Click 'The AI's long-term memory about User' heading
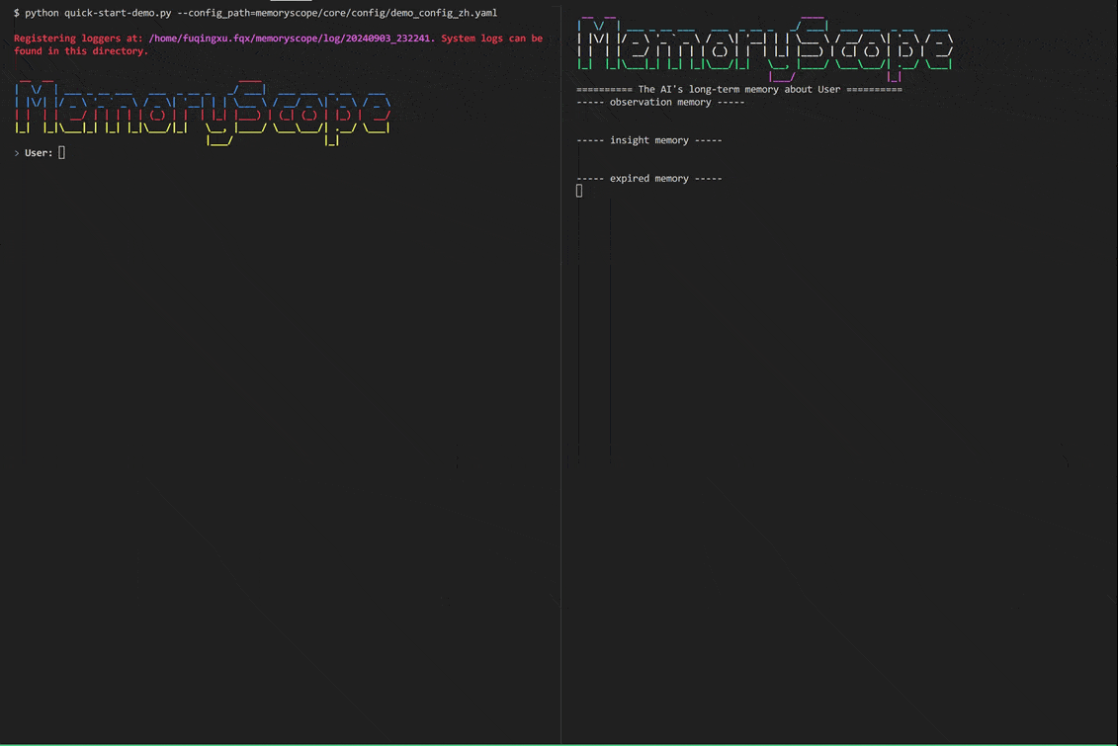 [x=739, y=90]
